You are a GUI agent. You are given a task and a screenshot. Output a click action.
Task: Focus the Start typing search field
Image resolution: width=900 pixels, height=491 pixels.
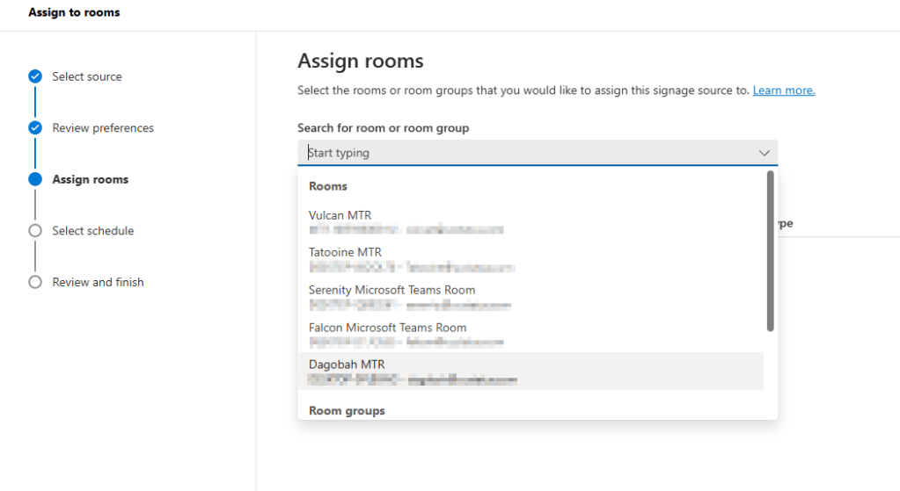coord(528,153)
